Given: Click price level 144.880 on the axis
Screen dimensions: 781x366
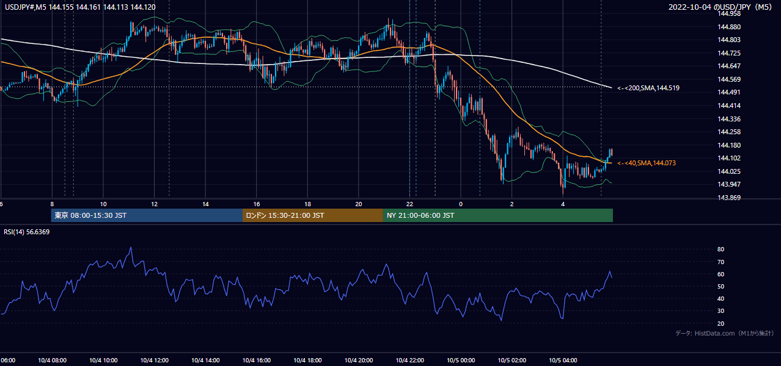Looking at the screenshot, I should 729,27.
